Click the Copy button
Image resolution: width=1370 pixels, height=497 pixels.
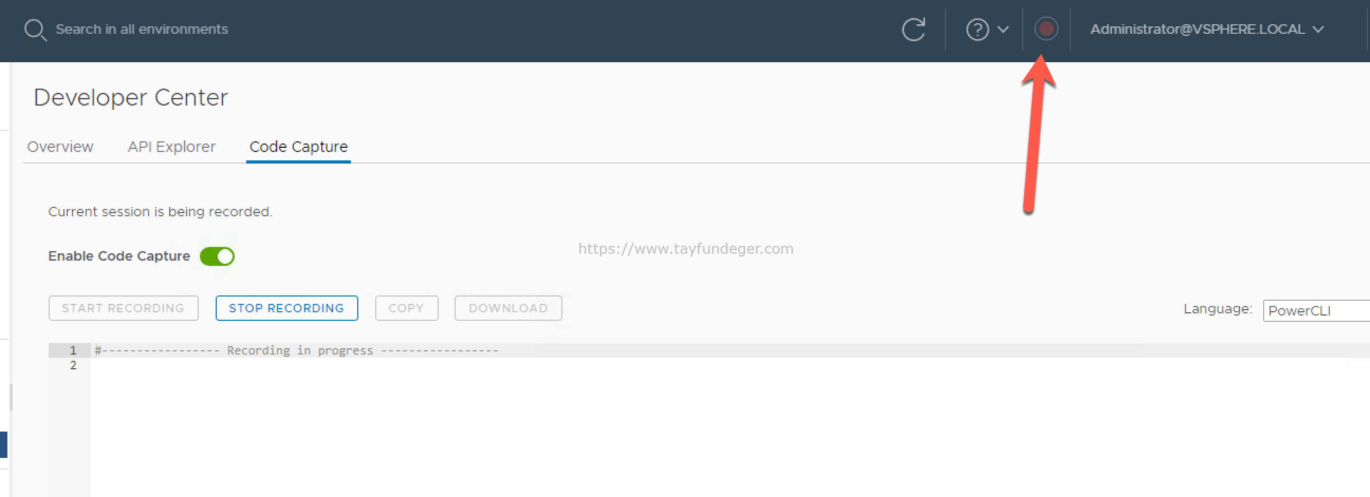(406, 308)
